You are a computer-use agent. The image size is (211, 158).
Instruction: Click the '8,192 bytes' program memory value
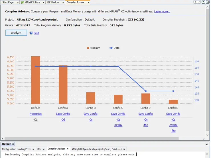72,25
